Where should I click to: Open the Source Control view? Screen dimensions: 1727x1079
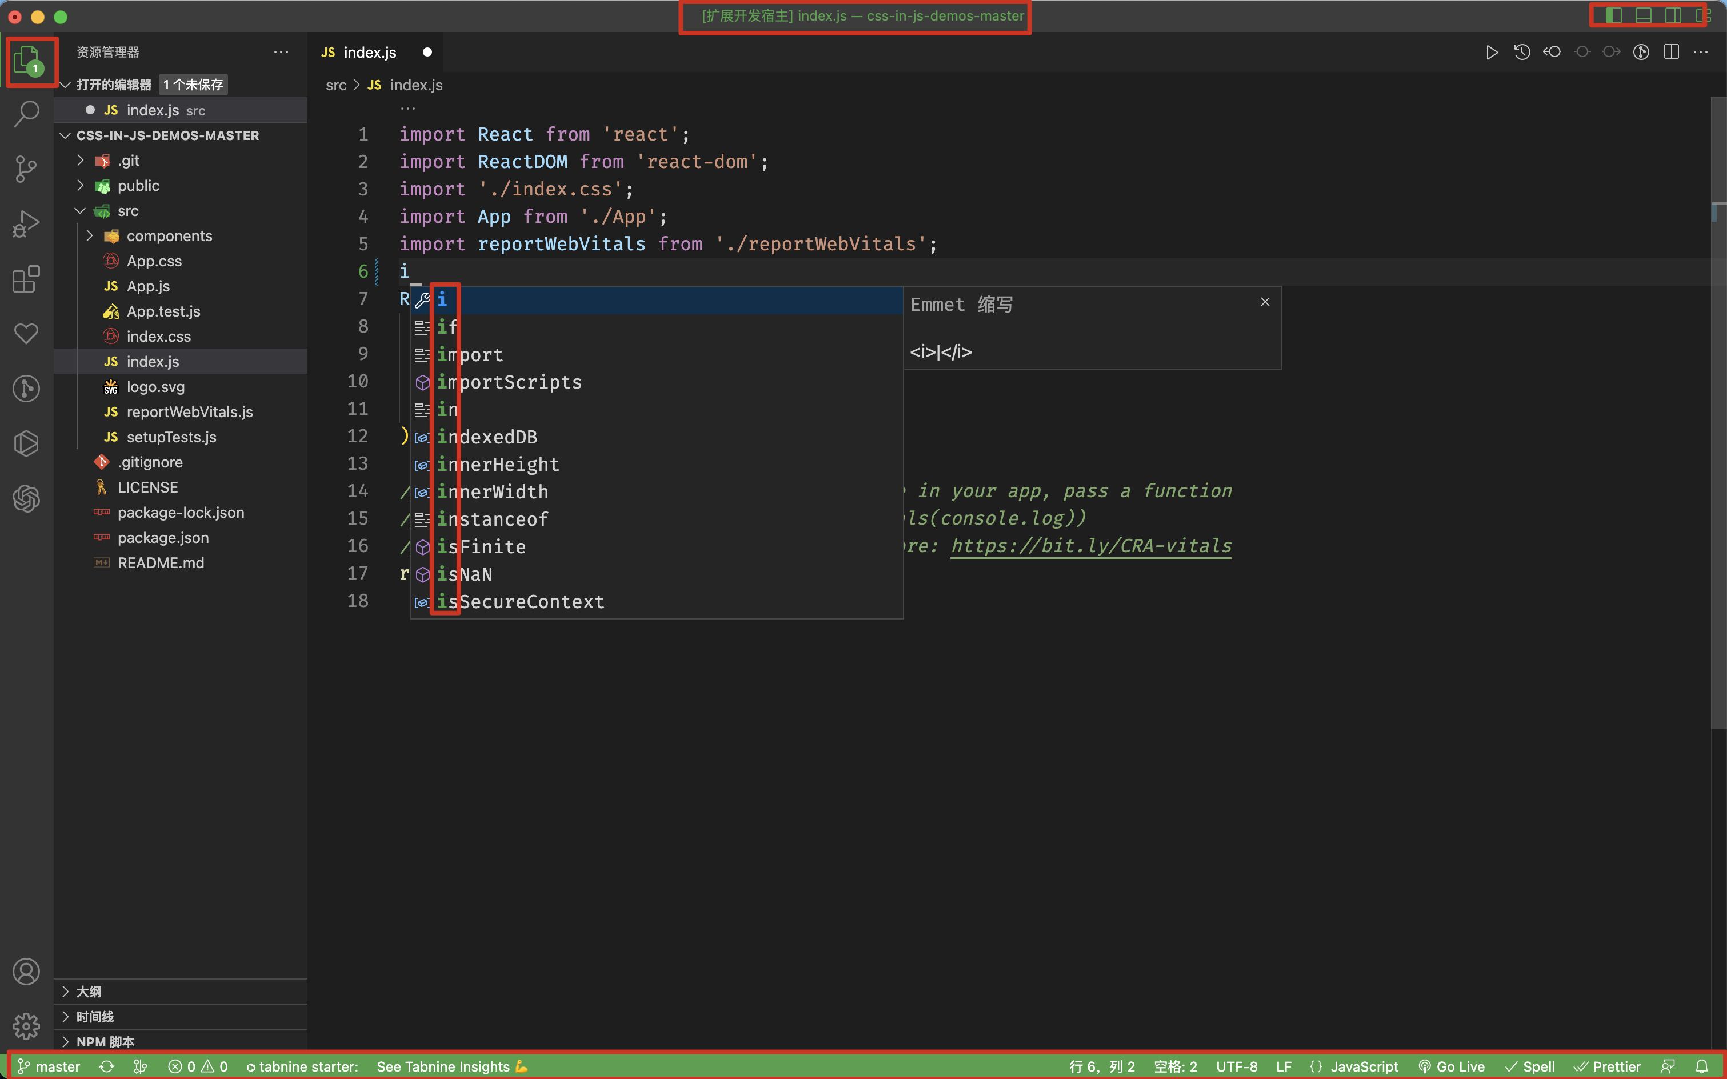[x=26, y=169]
